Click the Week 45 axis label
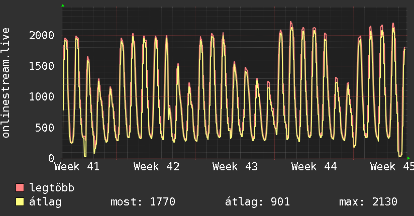 [392, 167]
